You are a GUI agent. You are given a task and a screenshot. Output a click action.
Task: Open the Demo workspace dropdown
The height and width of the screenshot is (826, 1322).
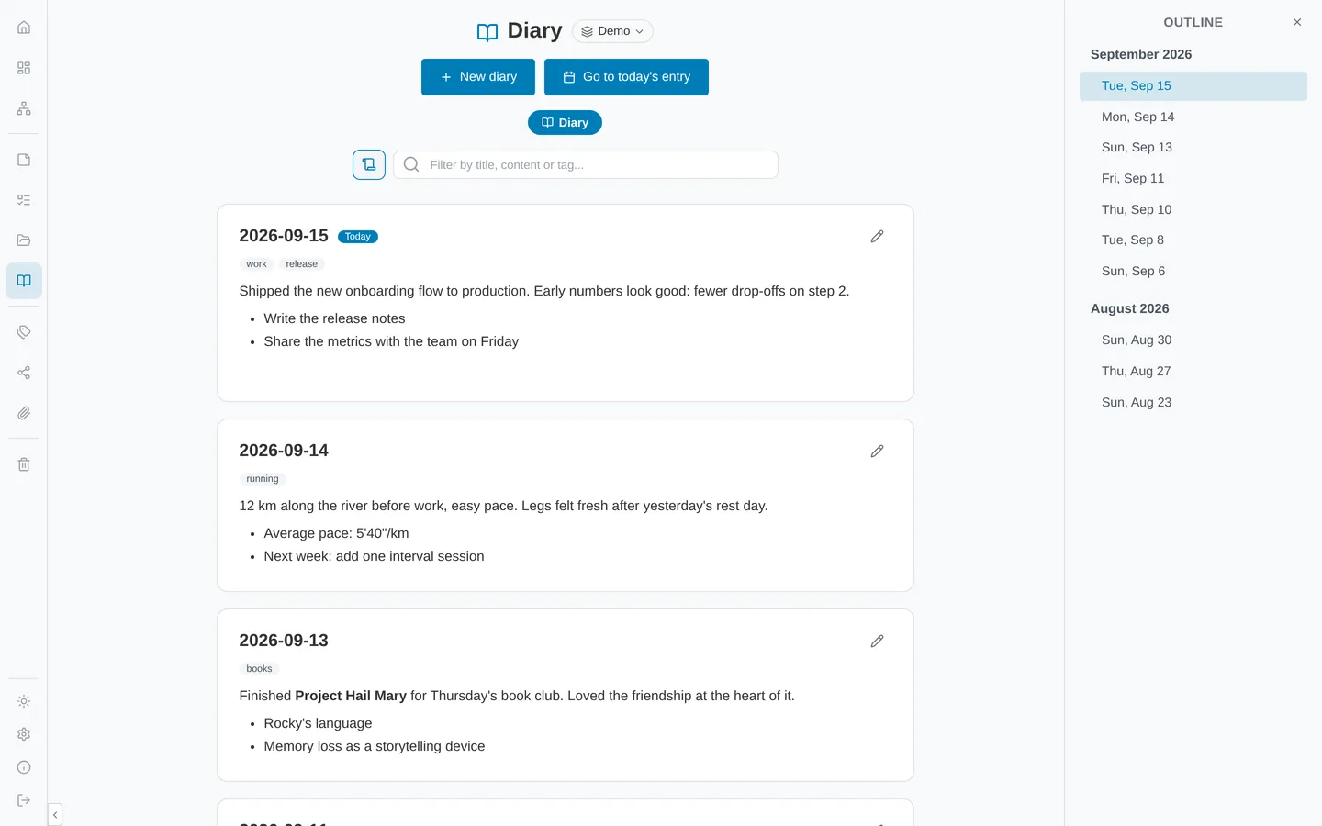pyautogui.click(x=612, y=31)
